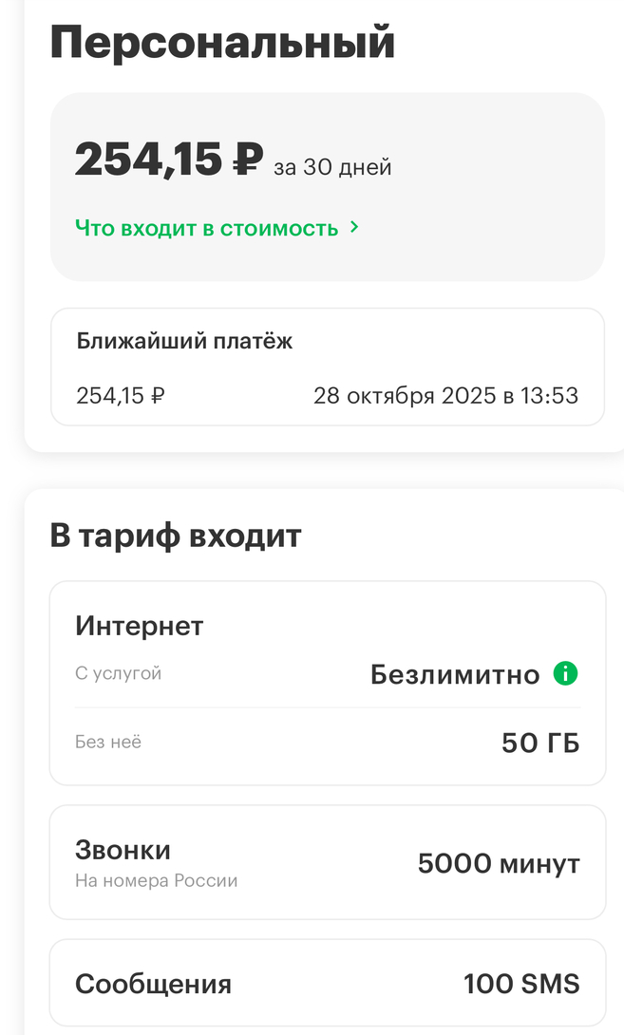Click the за 30 дней period label

(x=332, y=168)
